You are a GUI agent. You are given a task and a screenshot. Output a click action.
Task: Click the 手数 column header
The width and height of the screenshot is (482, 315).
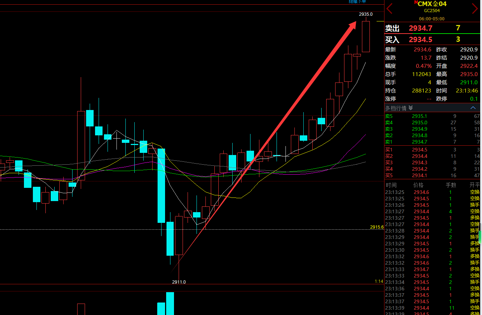tap(451, 185)
